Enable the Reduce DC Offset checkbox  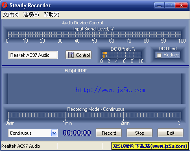159,55
